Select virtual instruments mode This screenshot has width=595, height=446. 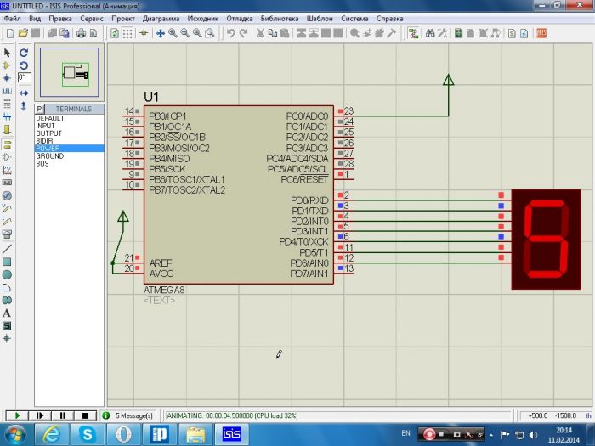[x=7, y=234]
